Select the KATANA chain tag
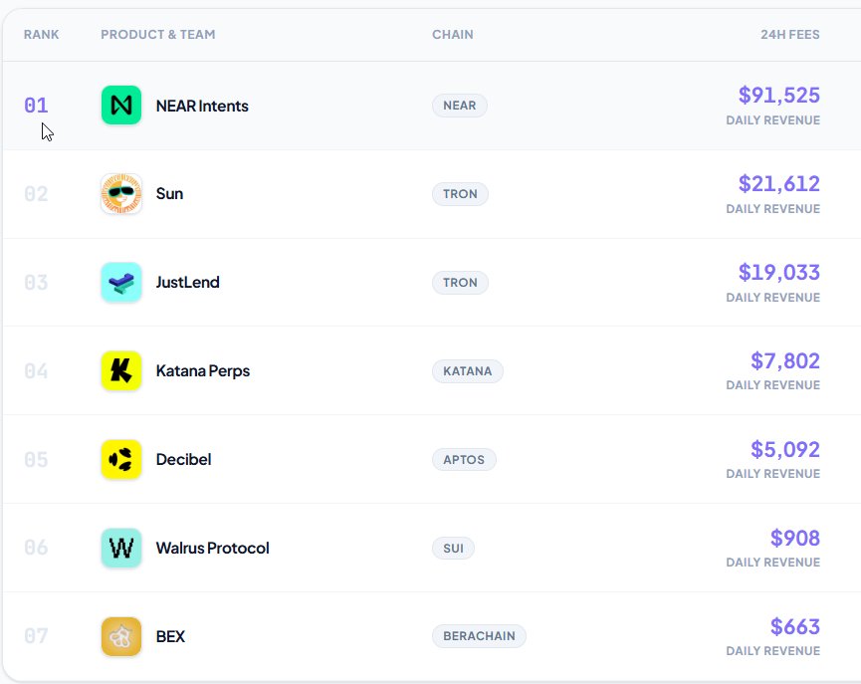The height and width of the screenshot is (684, 861). pos(468,371)
